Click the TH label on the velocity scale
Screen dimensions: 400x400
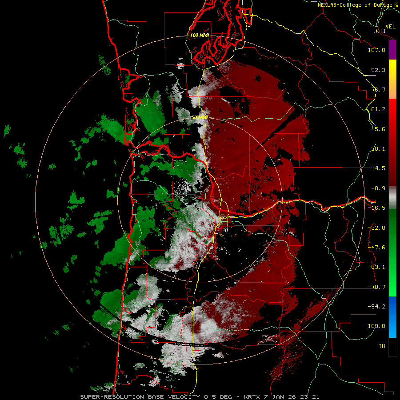click(382, 346)
